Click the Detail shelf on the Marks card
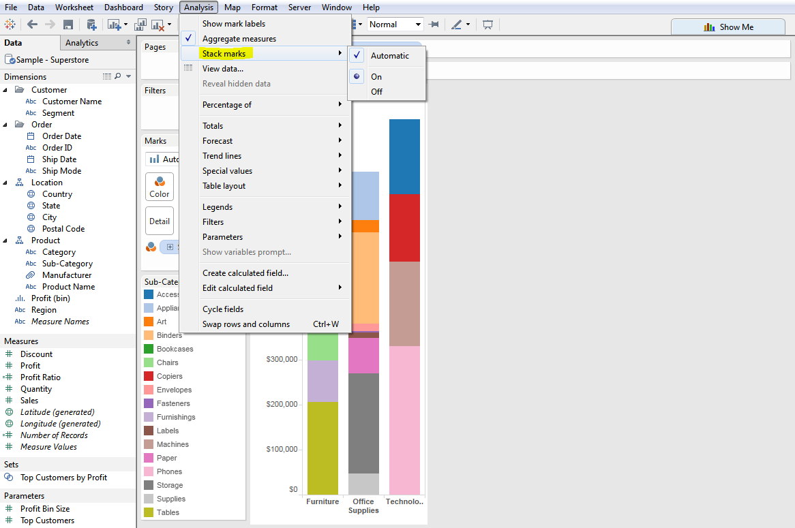Image resolution: width=795 pixels, height=528 pixels. click(x=159, y=220)
